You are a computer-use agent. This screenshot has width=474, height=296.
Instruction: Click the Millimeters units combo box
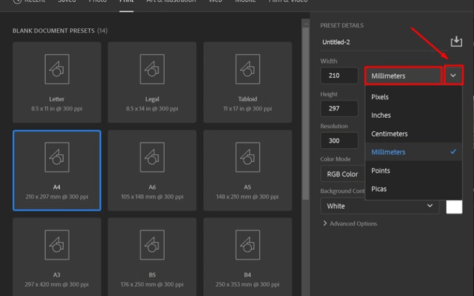point(403,75)
